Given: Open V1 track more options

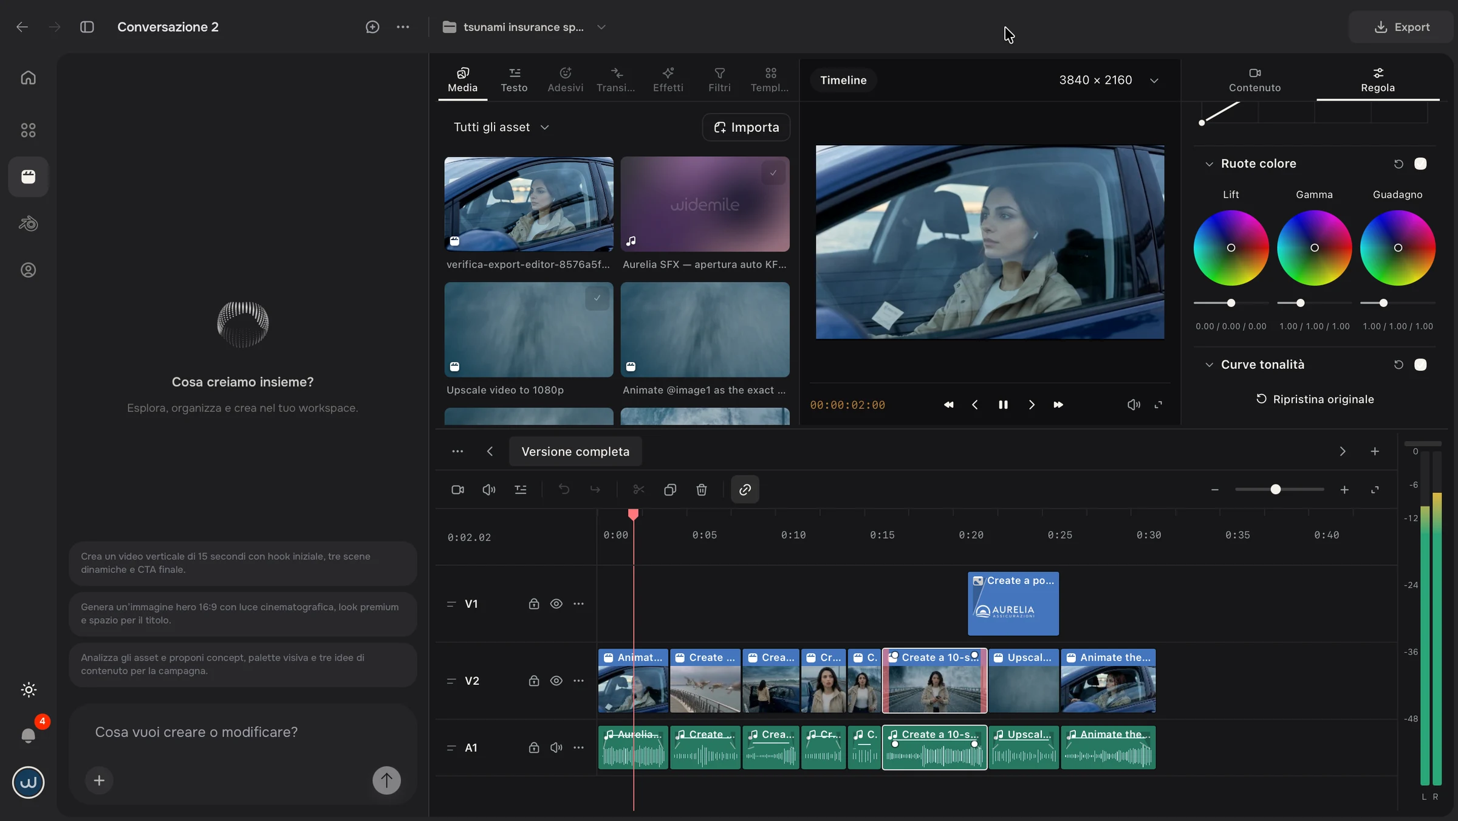Looking at the screenshot, I should (x=578, y=604).
